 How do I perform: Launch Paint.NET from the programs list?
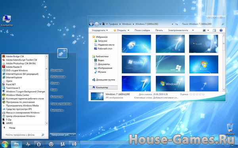pyautogui.click(x=11, y=84)
